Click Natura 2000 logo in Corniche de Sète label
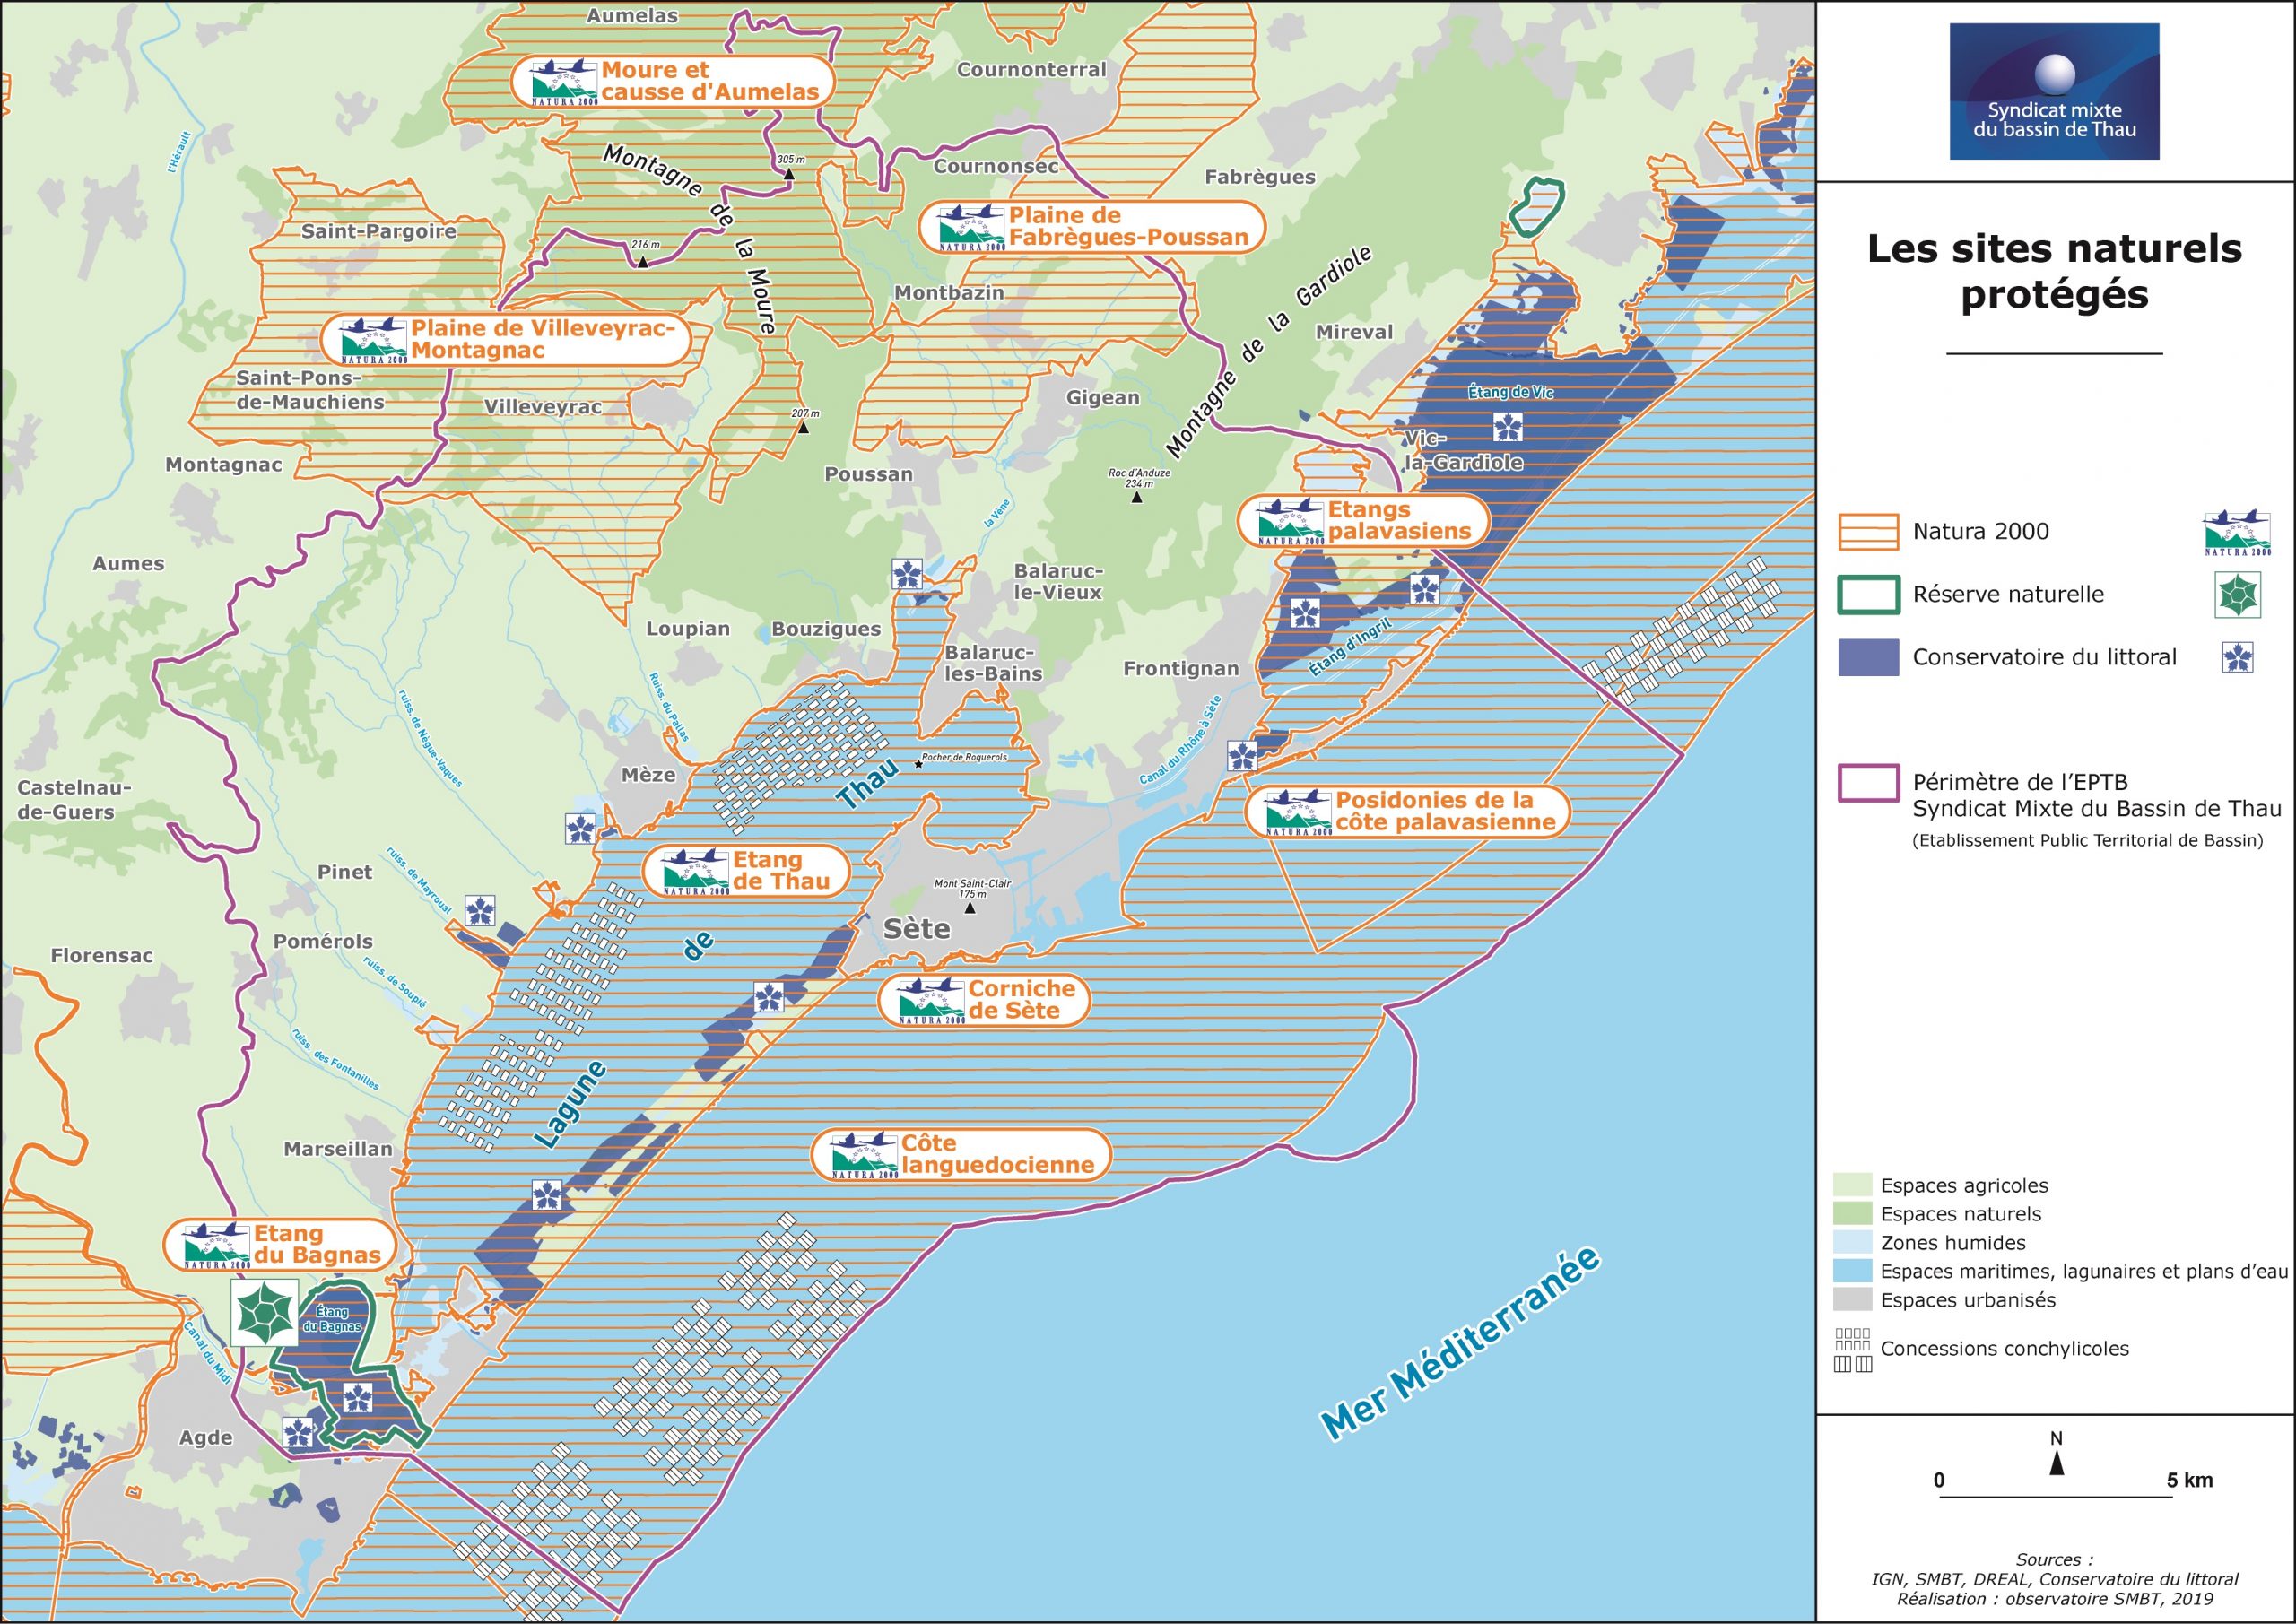 (x=931, y=1001)
